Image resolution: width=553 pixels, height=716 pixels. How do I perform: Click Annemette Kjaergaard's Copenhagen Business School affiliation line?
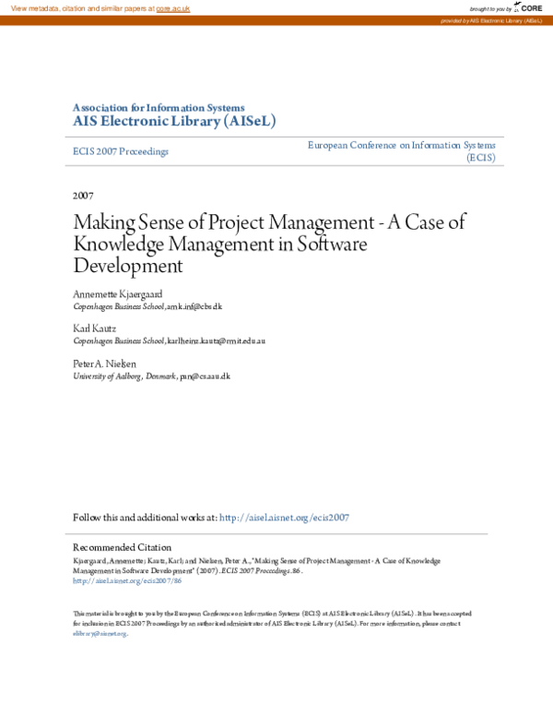147,306
